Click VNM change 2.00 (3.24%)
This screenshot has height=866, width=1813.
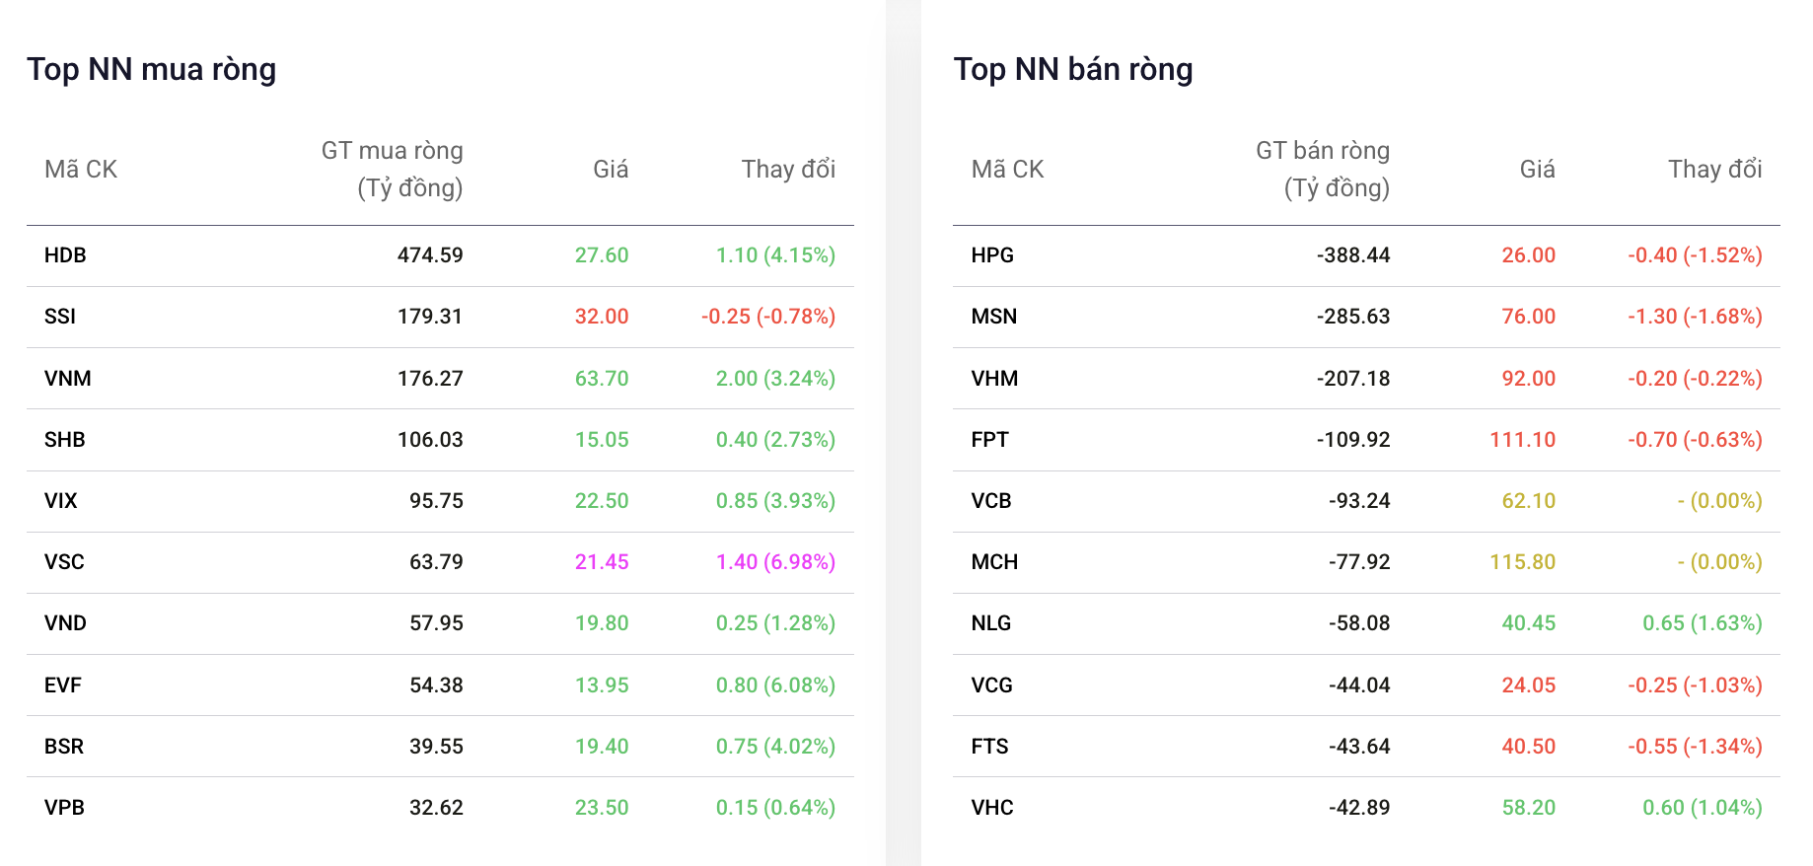(775, 379)
